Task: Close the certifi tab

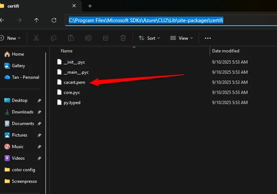Action: pos(74,6)
